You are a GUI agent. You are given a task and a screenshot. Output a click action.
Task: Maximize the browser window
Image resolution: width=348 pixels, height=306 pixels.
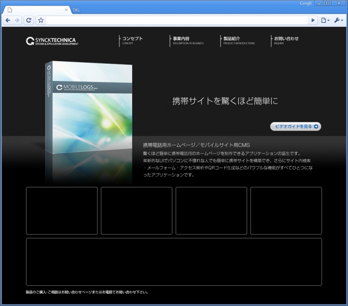coord(328,3)
